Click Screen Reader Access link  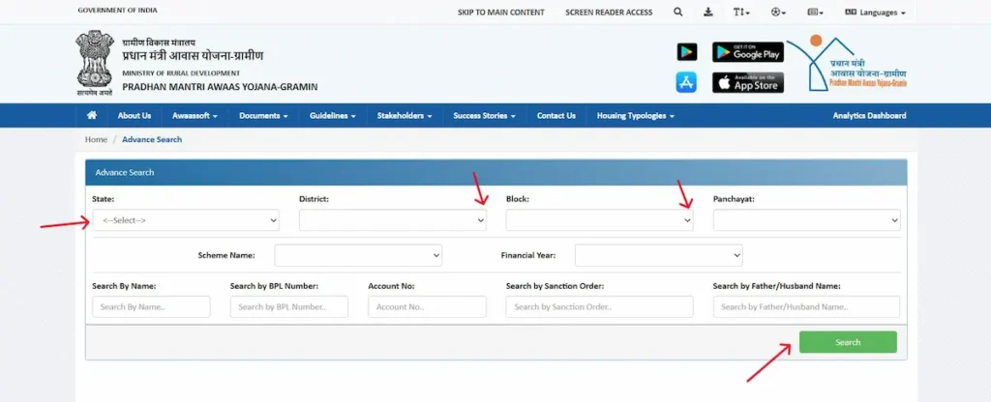[609, 13]
